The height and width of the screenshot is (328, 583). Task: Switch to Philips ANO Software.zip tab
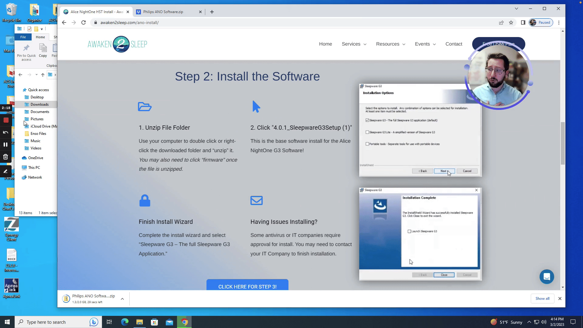163,12
